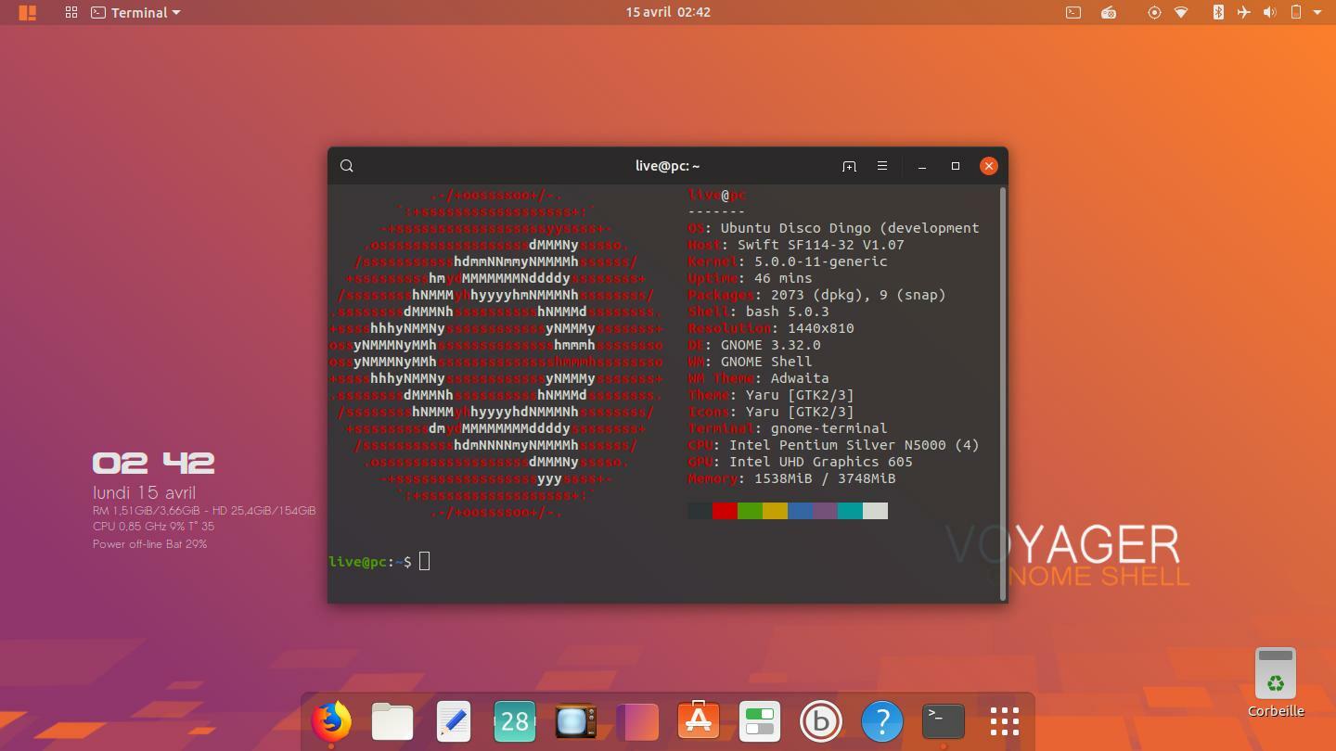The width and height of the screenshot is (1336, 751).
Task: Click the 'GNOME 3.32.0' DE value
Action: point(770,345)
